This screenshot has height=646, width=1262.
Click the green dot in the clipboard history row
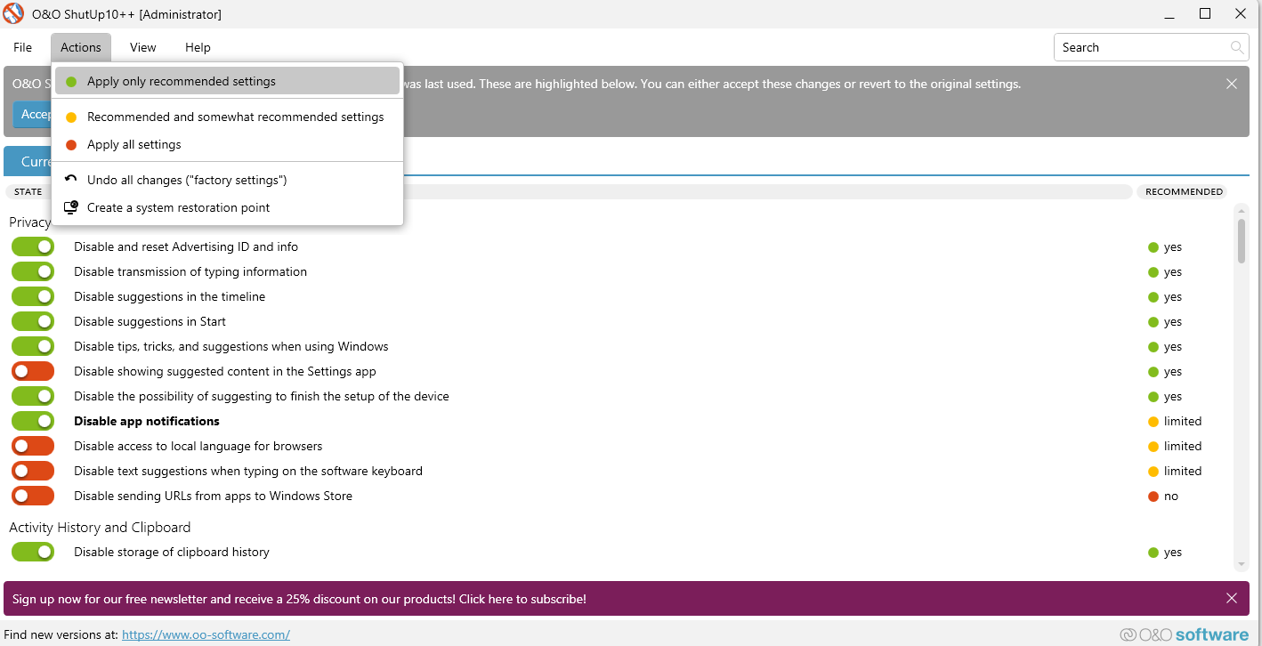[x=1153, y=553]
